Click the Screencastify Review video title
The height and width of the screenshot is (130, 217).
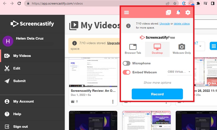click(93, 91)
